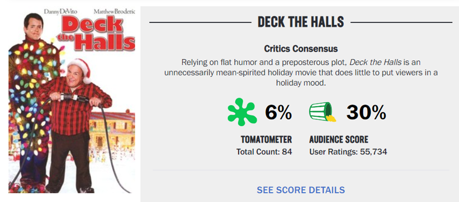The height and width of the screenshot is (202, 459).
Task: Open the User Ratings: 55,734 text
Action: click(348, 152)
